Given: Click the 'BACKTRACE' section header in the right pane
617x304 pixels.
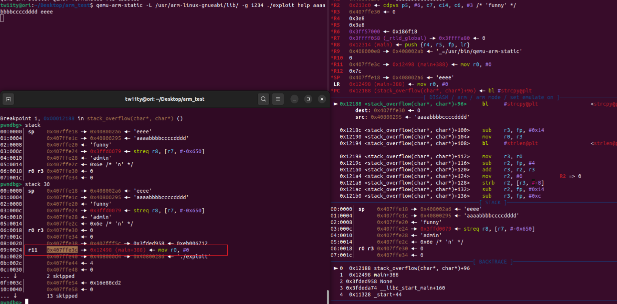Looking at the screenshot, I should tap(494, 261).
